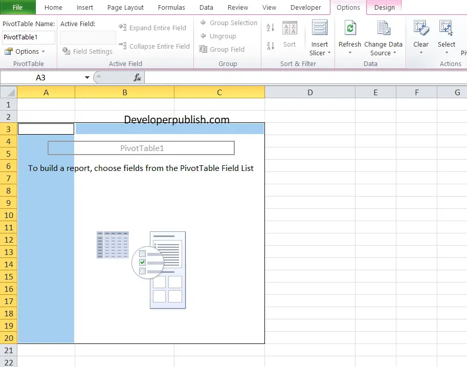Select row 21 header
Screen dimensions: 467x367
[x=9, y=350]
